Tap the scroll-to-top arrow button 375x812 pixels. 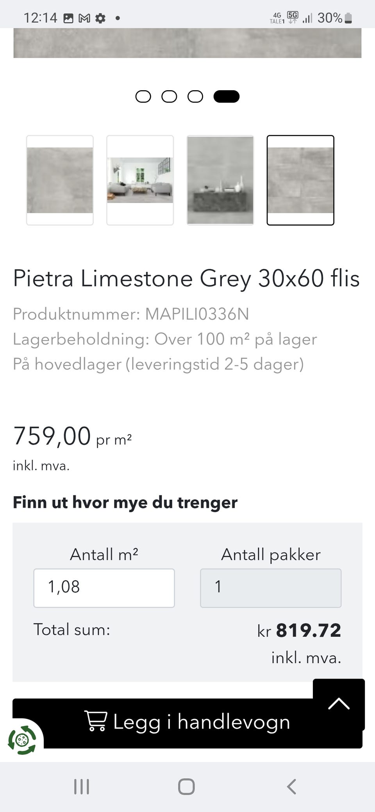pyautogui.click(x=339, y=704)
